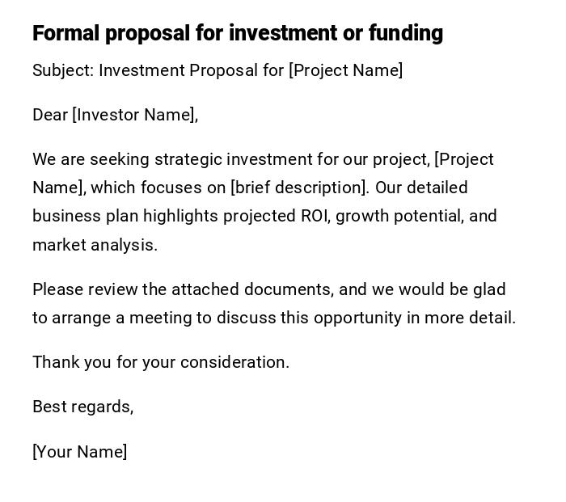
Task: Select the [Investor Name] placeholder
Action: (x=135, y=115)
